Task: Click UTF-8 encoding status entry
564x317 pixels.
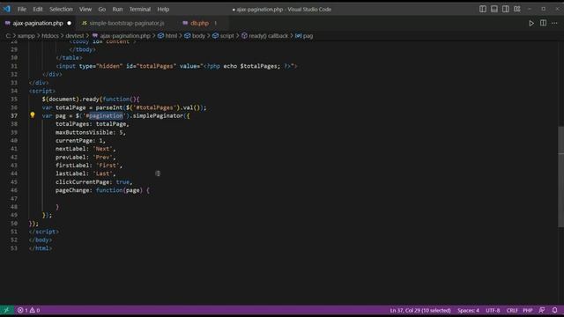Action: click(493, 310)
